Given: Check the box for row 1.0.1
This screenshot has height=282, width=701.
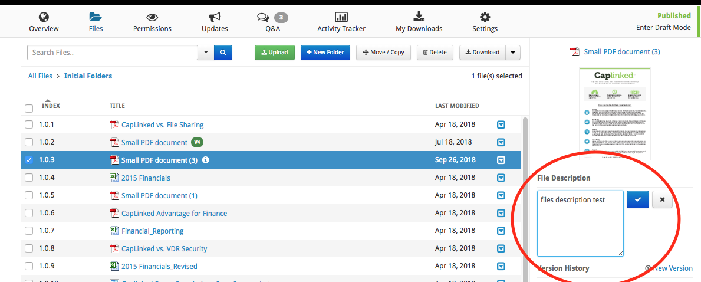Looking at the screenshot, I should (29, 124).
